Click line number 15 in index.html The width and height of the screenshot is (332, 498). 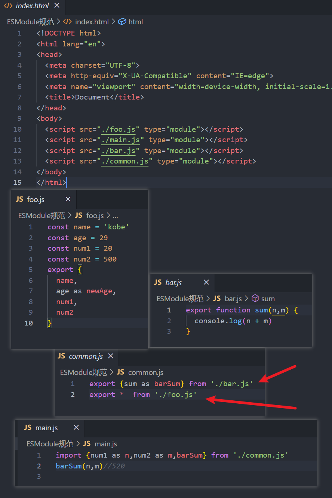click(x=17, y=183)
